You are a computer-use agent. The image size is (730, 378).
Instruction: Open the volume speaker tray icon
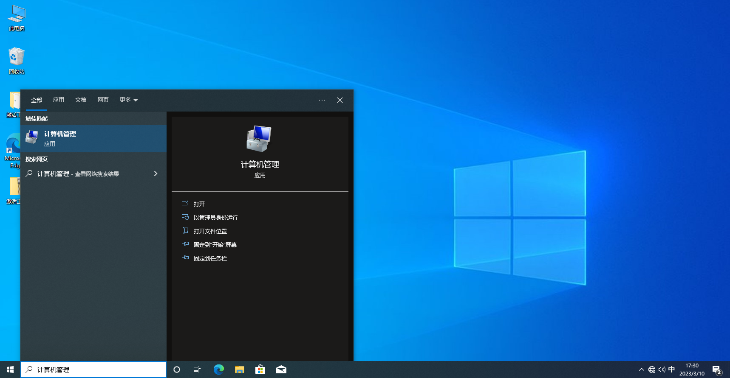coord(662,370)
